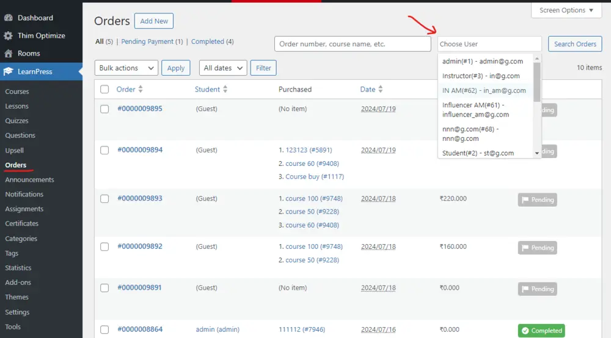Click Pending status badge for order #0000009893

click(537, 200)
